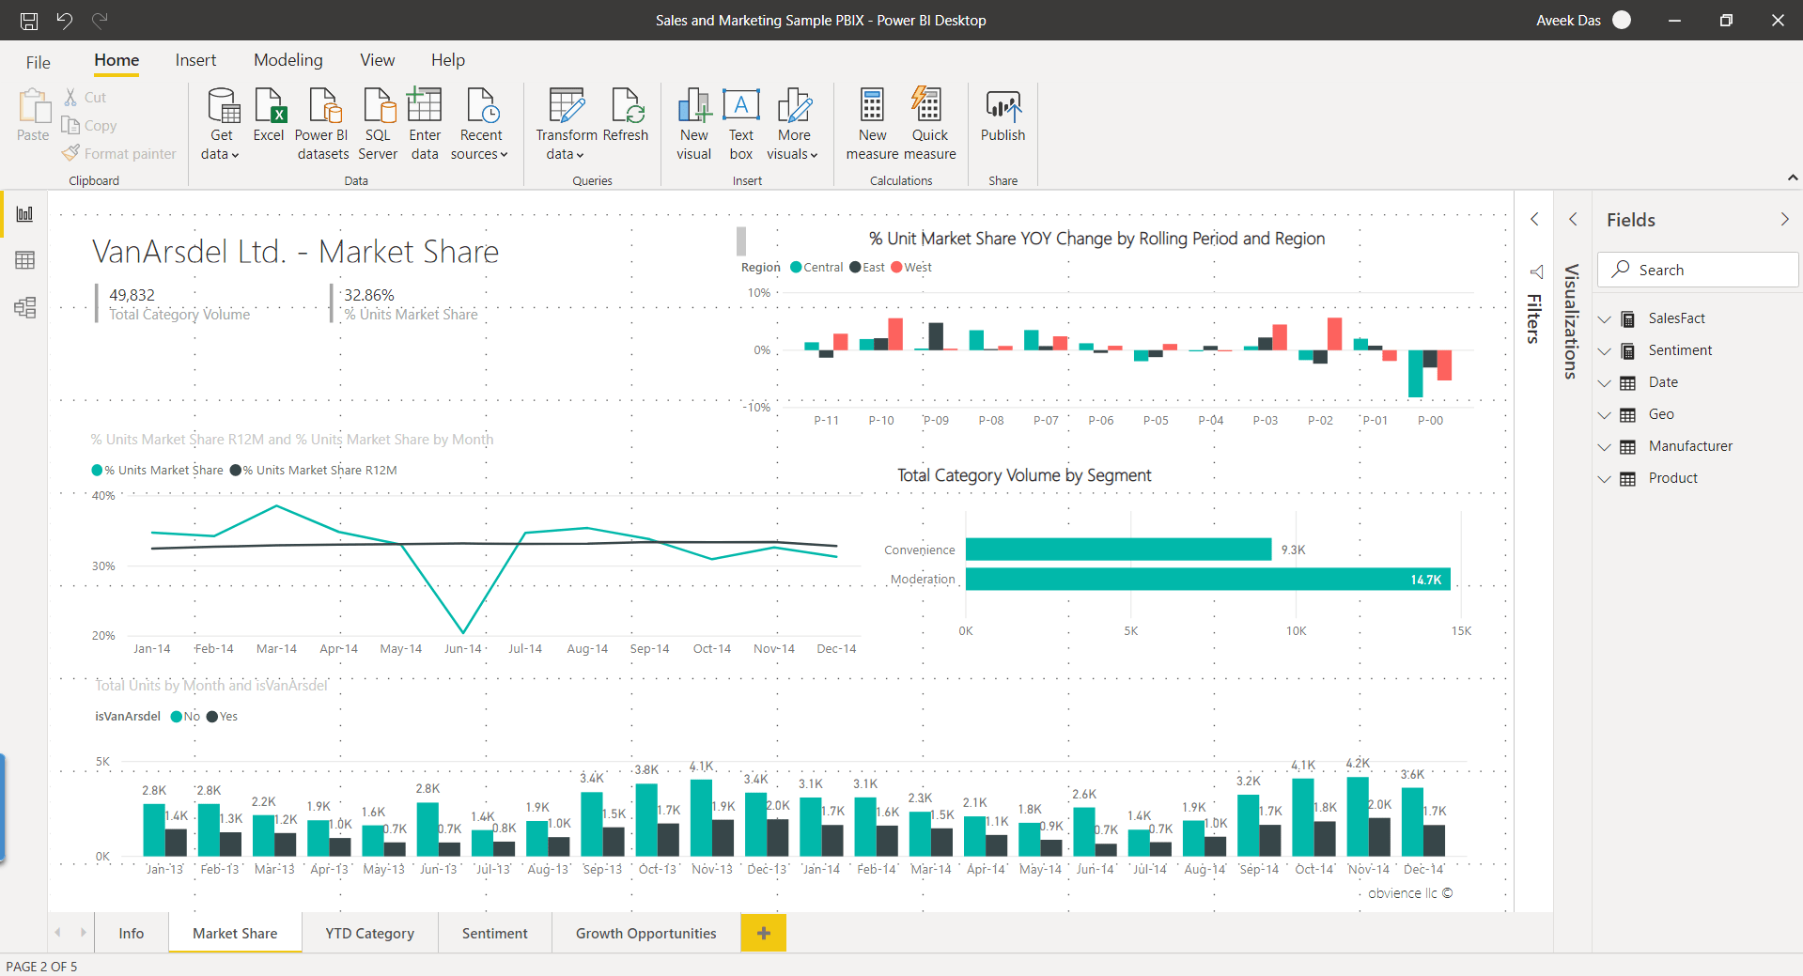This screenshot has width=1803, height=976.
Task: Open the More visuals dropdown
Action: [794, 124]
